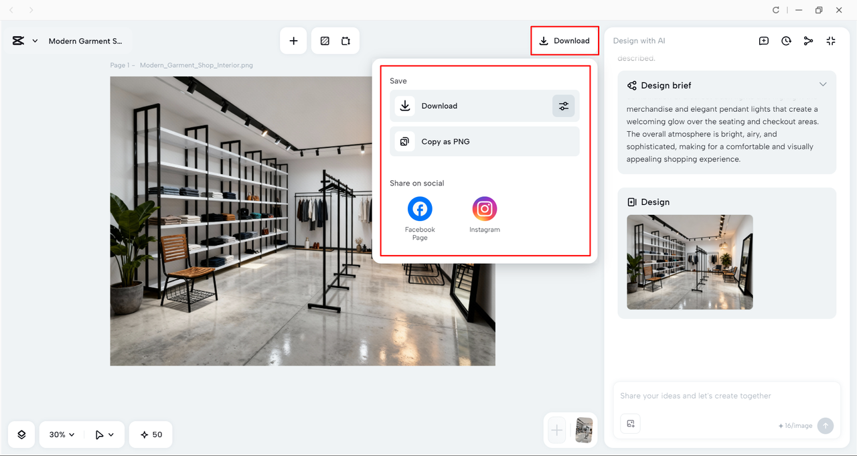Open history clock icon in AI panel
Screen dimensions: 857x456
click(786, 41)
